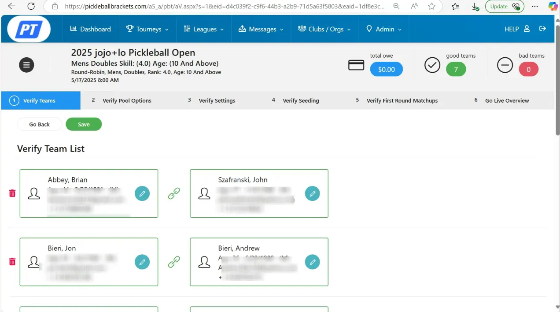Open browser settings ellipsis menu
Image resolution: width=560 pixels, height=312 pixels.
(535, 6)
